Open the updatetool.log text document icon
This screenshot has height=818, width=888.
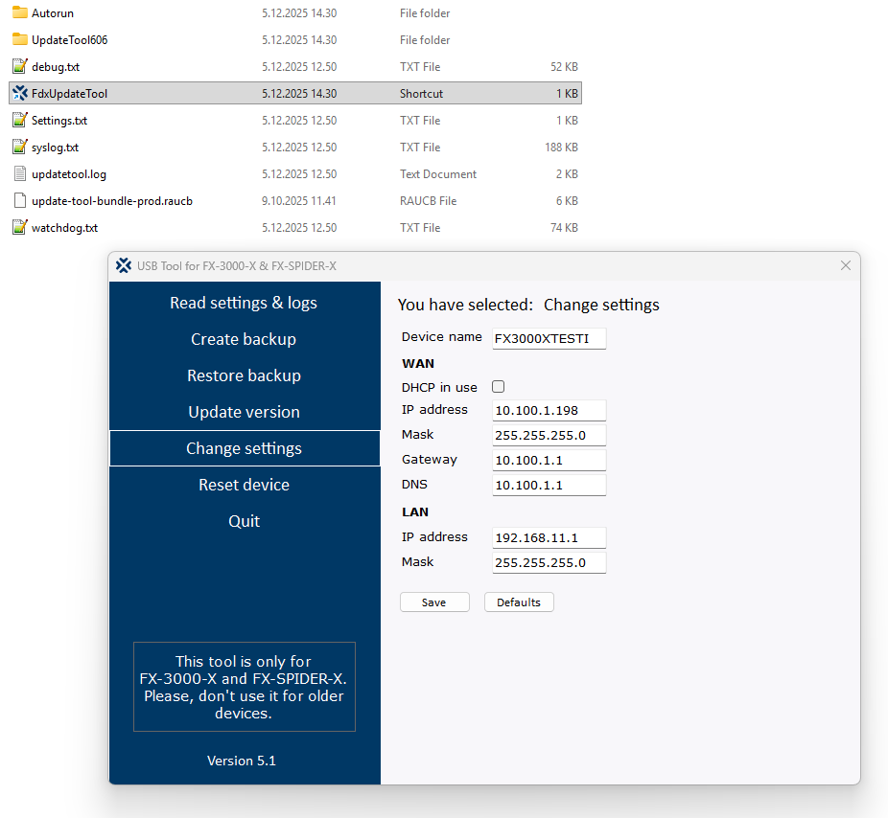click(19, 173)
